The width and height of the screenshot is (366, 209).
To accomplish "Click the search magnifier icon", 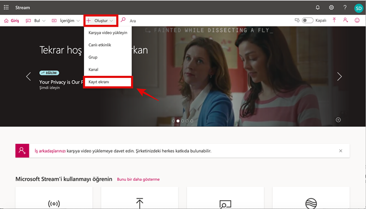I will pyautogui.click(x=123, y=20).
